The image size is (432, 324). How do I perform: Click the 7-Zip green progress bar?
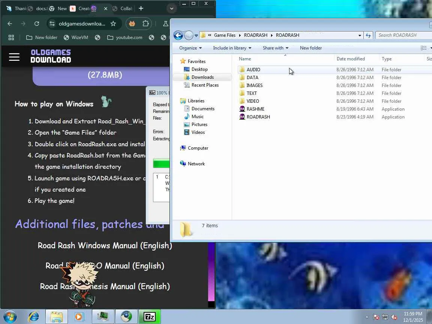tap(161, 164)
